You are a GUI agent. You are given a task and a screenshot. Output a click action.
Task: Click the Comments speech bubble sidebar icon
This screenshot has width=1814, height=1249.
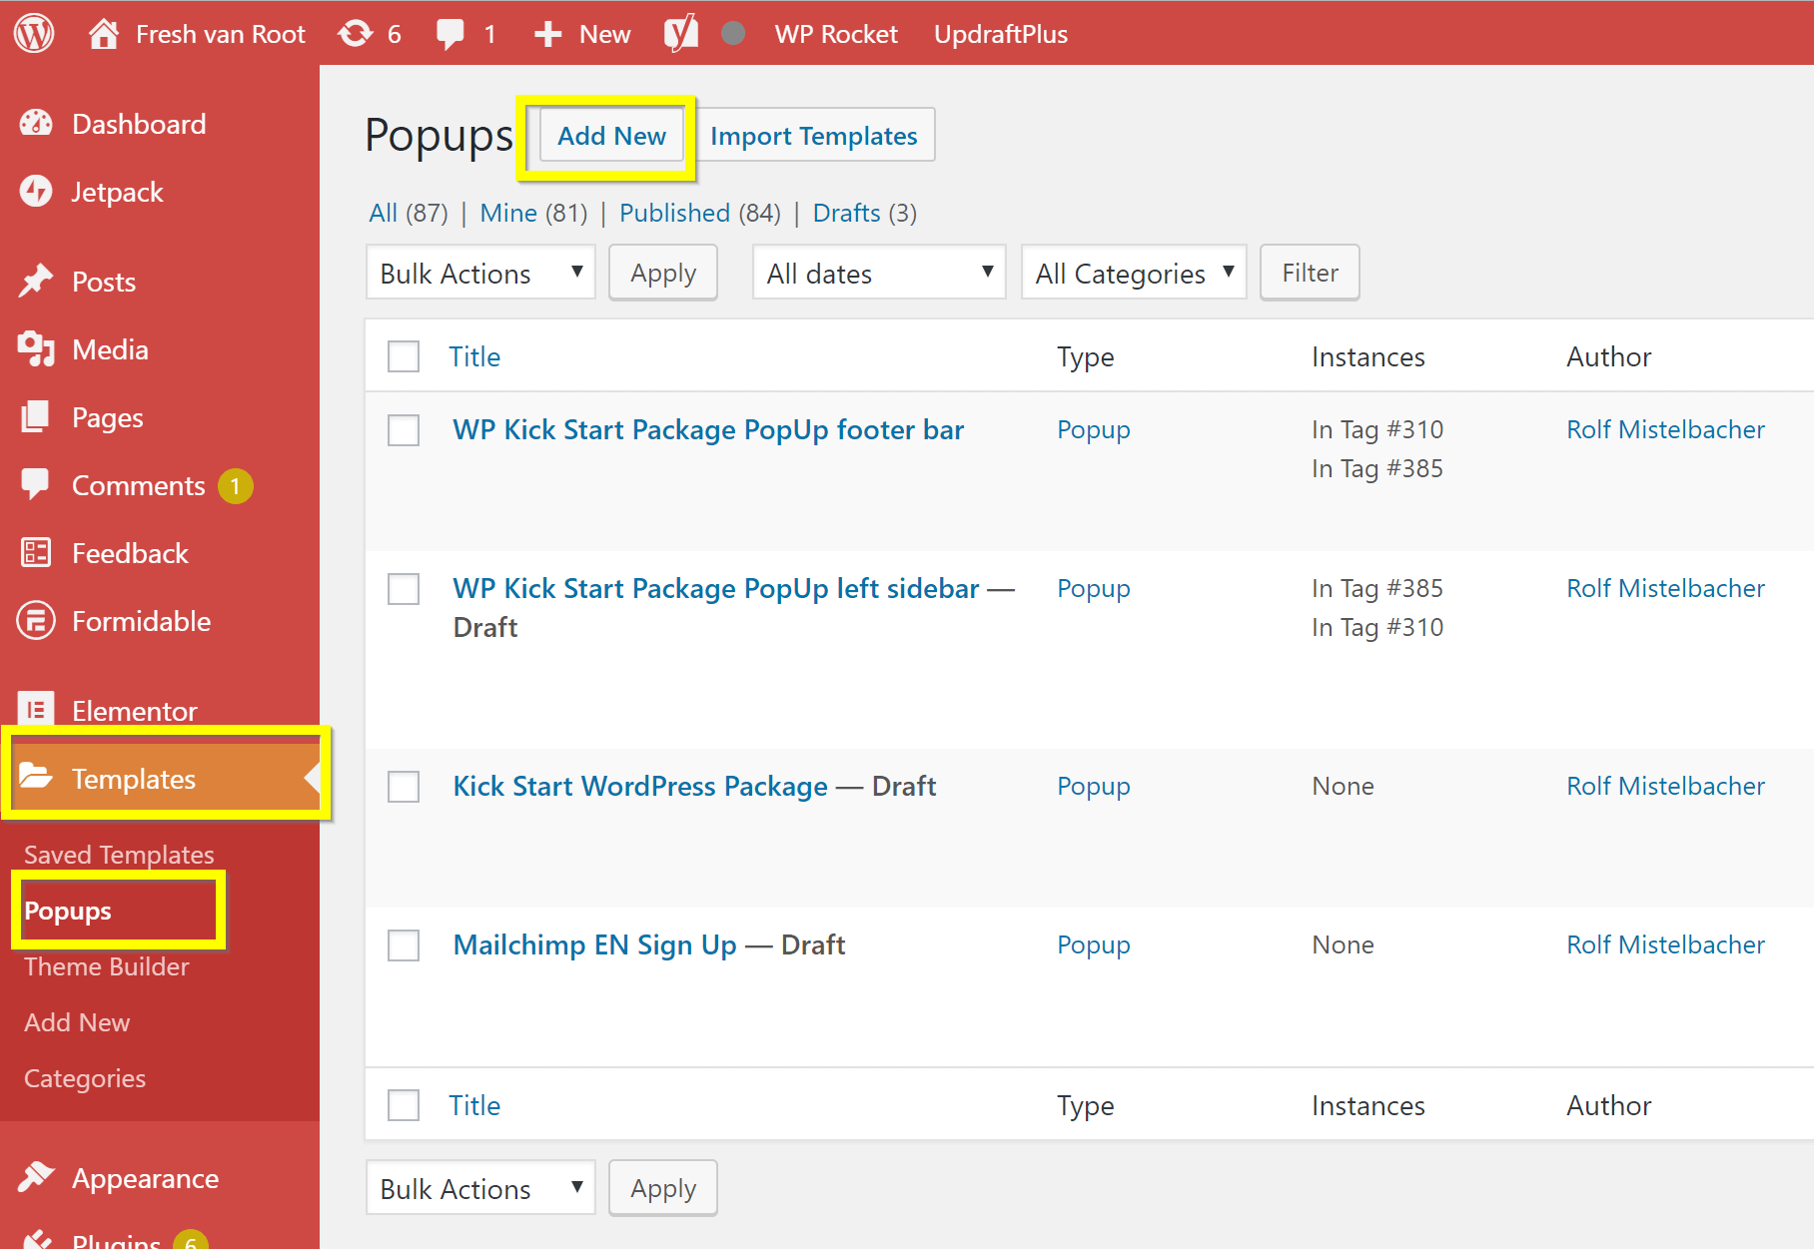click(x=36, y=484)
